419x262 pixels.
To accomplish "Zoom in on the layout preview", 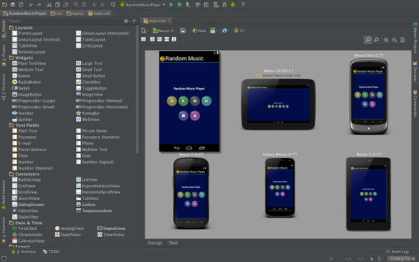I will (386, 40).
